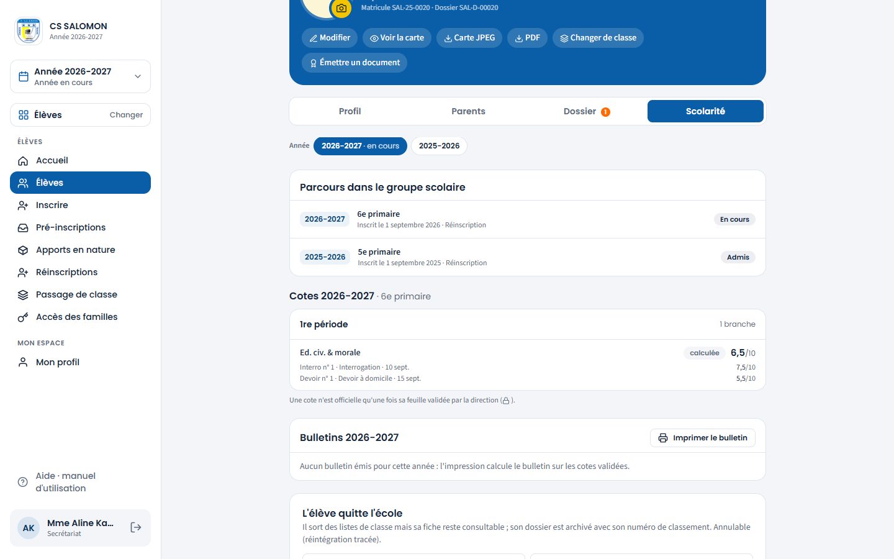The height and width of the screenshot is (559, 894).
Task: Click the Pré-inscriptions inbox icon
Action: [23, 228]
